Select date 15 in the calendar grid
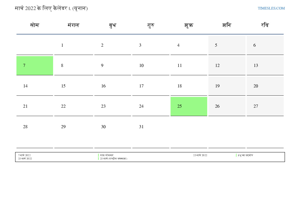 tap(74, 86)
